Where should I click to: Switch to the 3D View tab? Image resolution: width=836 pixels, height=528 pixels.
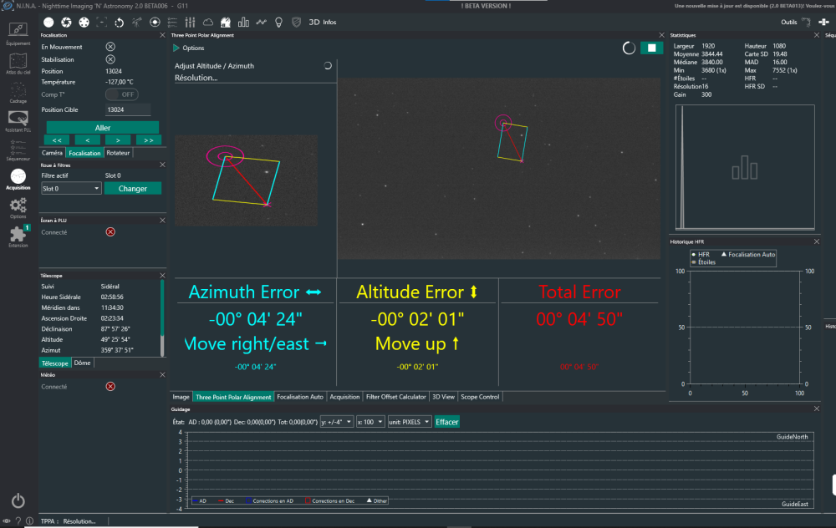(x=443, y=397)
